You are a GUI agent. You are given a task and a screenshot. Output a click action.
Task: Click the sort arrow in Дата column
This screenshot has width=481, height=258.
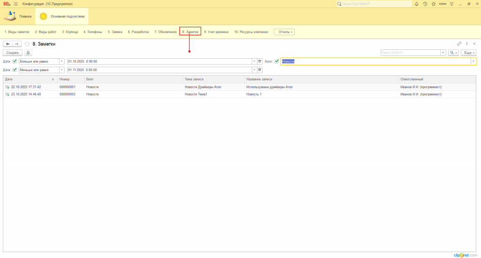pyautogui.click(x=53, y=79)
